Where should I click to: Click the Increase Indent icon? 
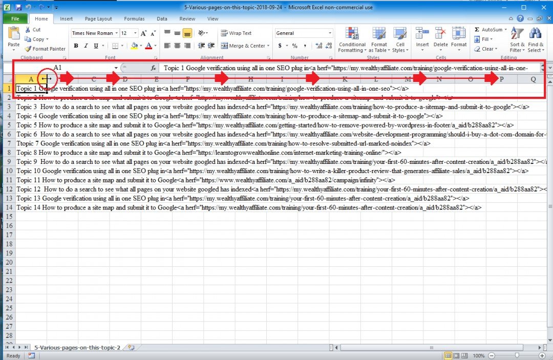pos(211,46)
